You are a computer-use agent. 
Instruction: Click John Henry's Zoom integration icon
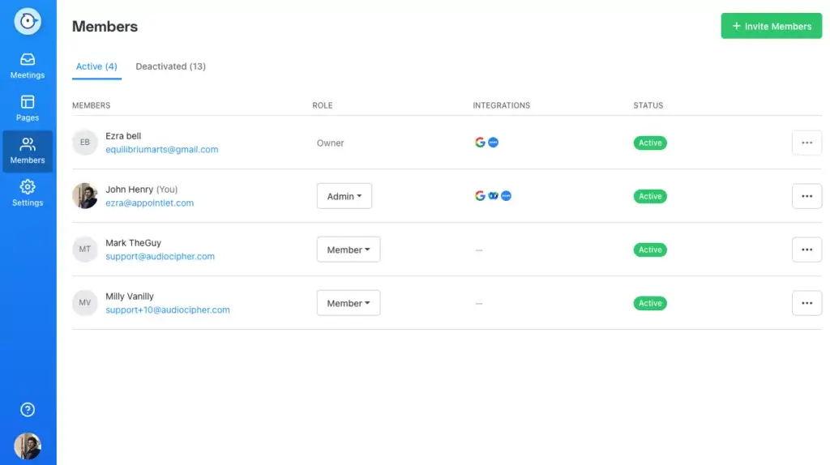click(506, 196)
